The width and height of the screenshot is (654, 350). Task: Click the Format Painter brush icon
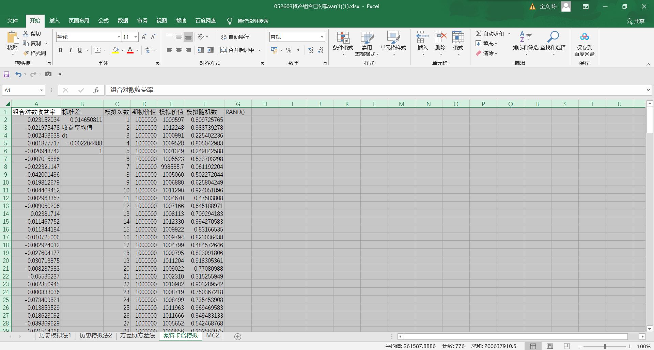[x=26, y=53]
